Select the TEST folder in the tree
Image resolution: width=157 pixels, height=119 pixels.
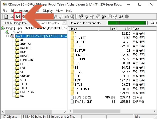coord(24,84)
